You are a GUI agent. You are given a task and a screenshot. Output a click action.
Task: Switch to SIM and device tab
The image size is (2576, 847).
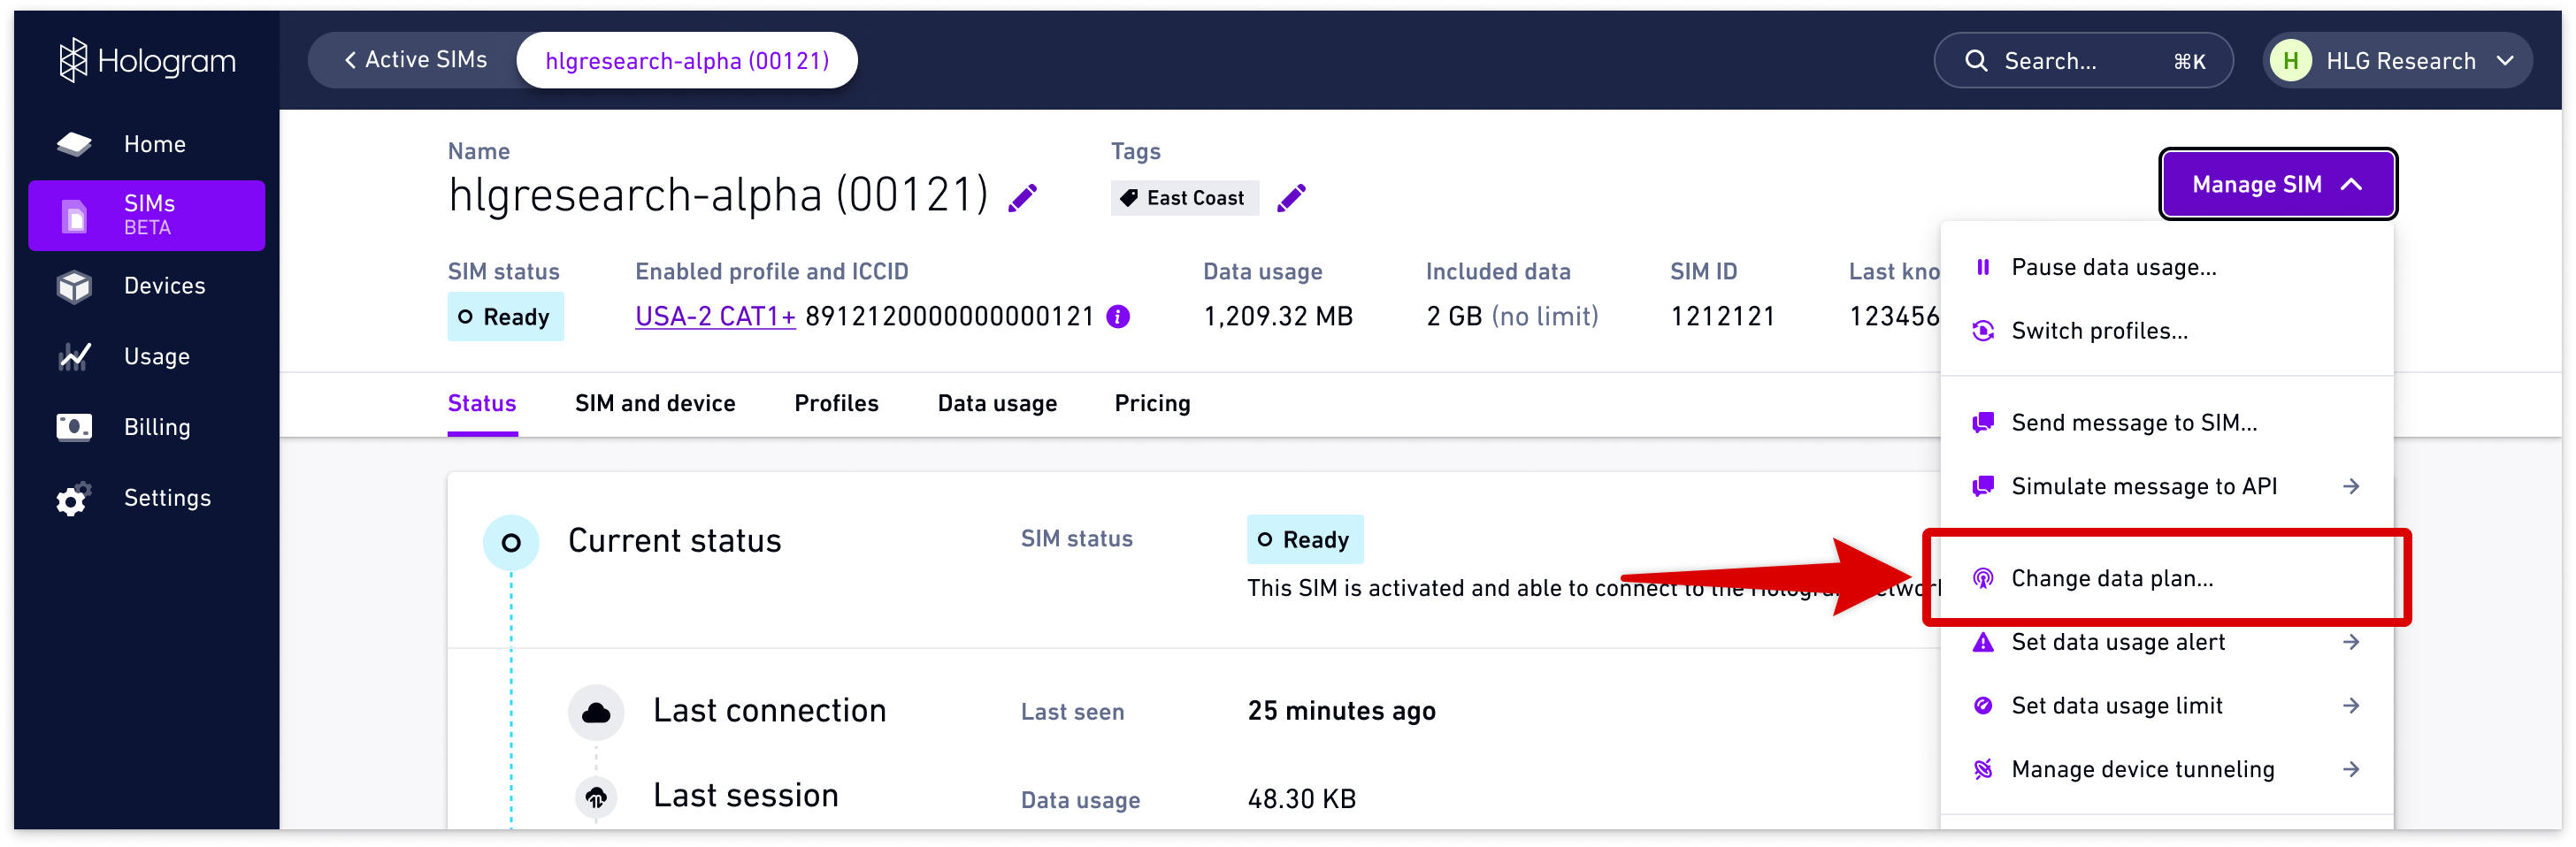click(x=655, y=403)
